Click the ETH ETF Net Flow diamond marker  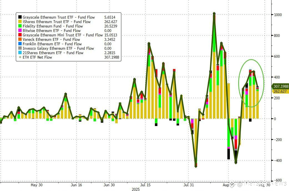click(20, 57)
